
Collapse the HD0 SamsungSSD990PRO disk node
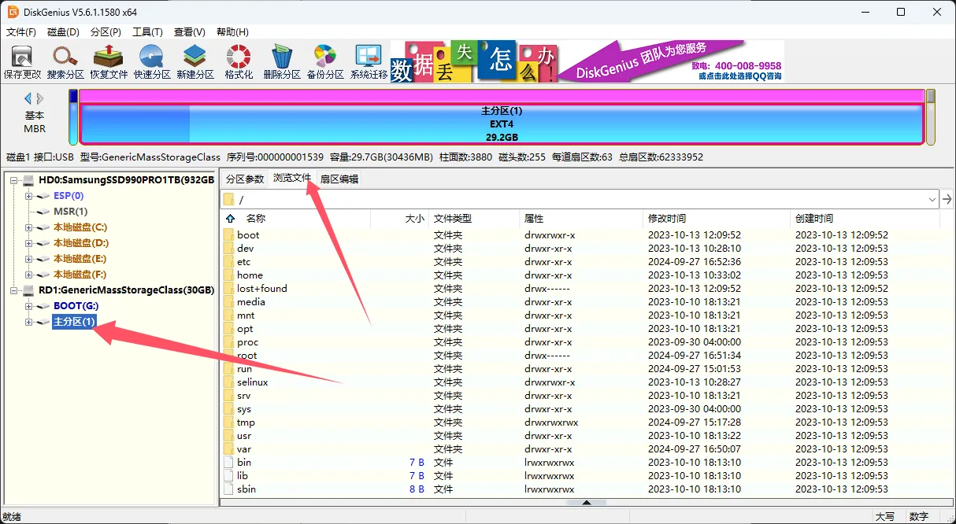(x=14, y=180)
